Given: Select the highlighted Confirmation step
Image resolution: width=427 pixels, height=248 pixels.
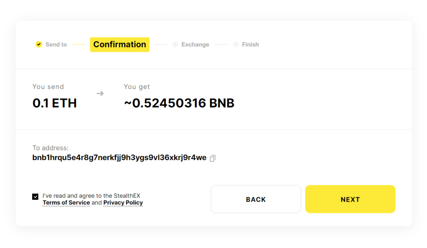Looking at the screenshot, I should pyautogui.click(x=120, y=45).
